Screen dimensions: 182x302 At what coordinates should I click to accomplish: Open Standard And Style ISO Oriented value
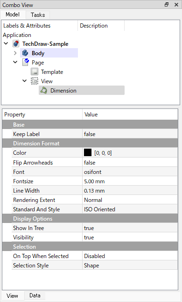point(130,209)
